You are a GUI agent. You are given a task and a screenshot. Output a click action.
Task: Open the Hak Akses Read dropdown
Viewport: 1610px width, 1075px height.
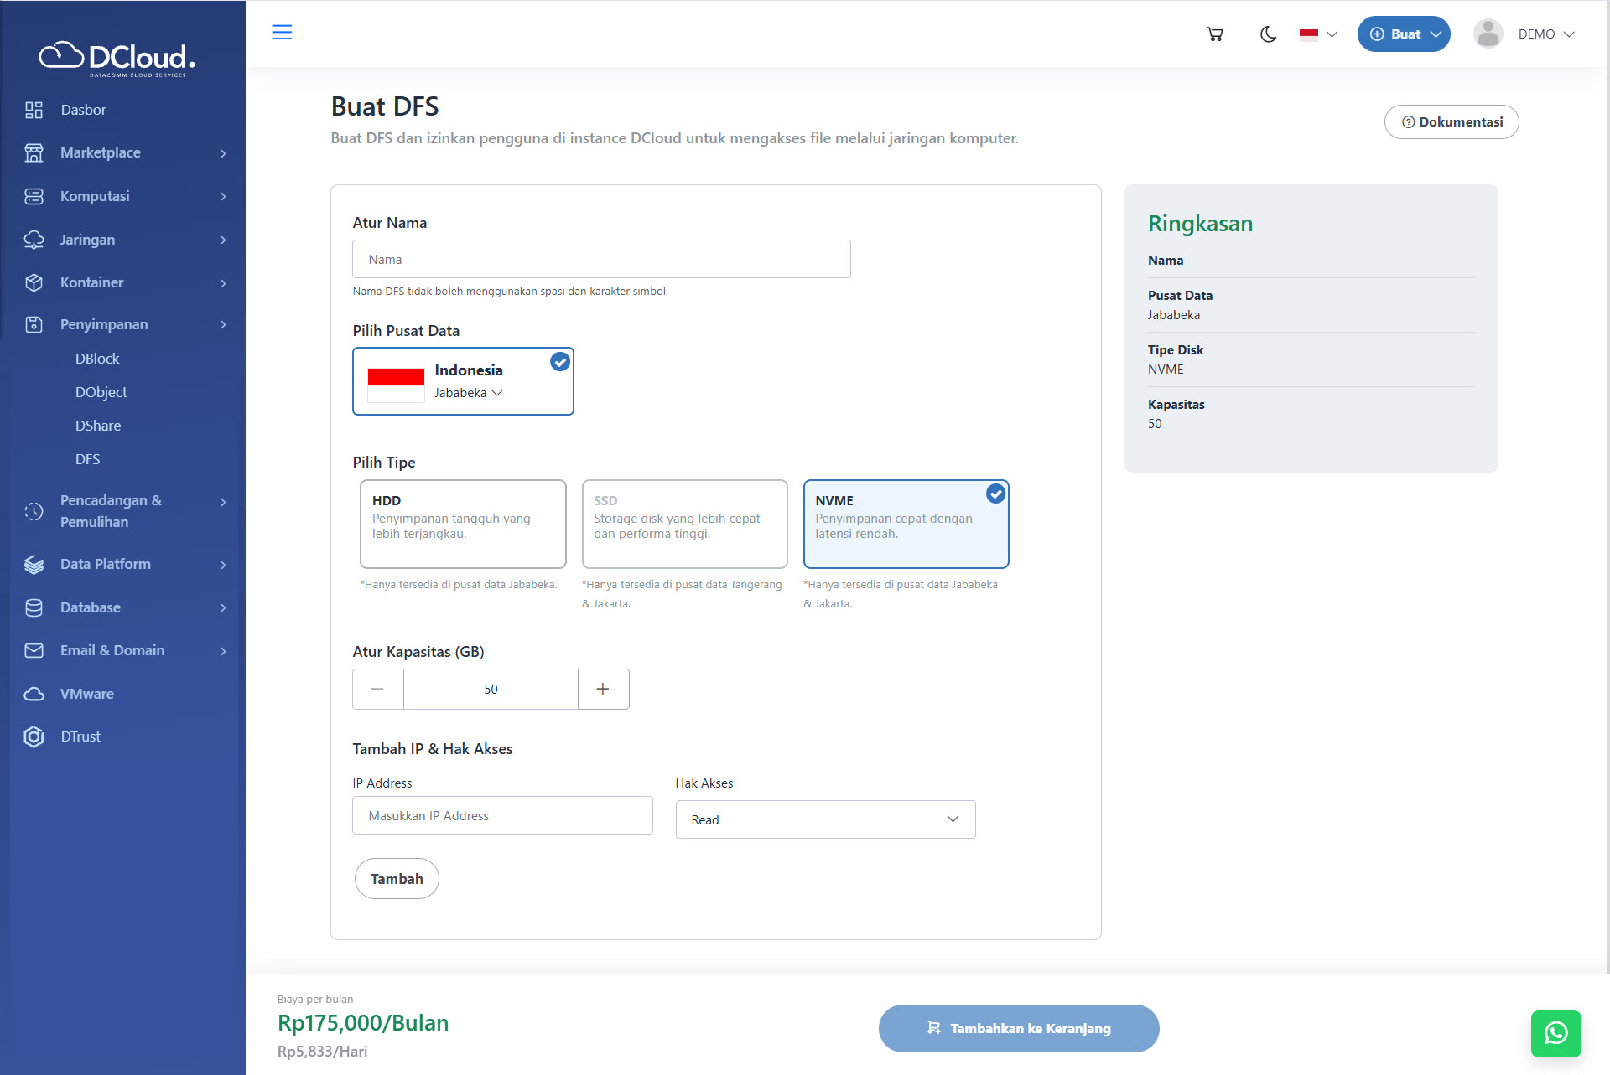(x=825, y=819)
